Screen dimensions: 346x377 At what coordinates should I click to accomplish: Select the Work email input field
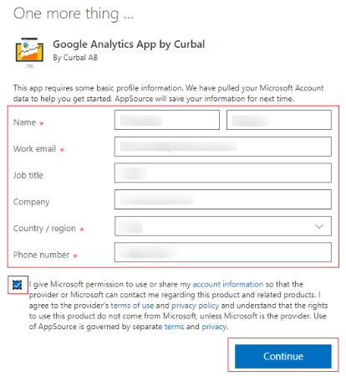[223, 147]
